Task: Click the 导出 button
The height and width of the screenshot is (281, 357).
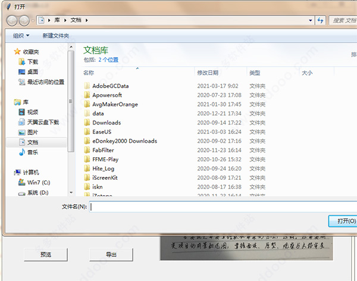Action: tap(111, 255)
